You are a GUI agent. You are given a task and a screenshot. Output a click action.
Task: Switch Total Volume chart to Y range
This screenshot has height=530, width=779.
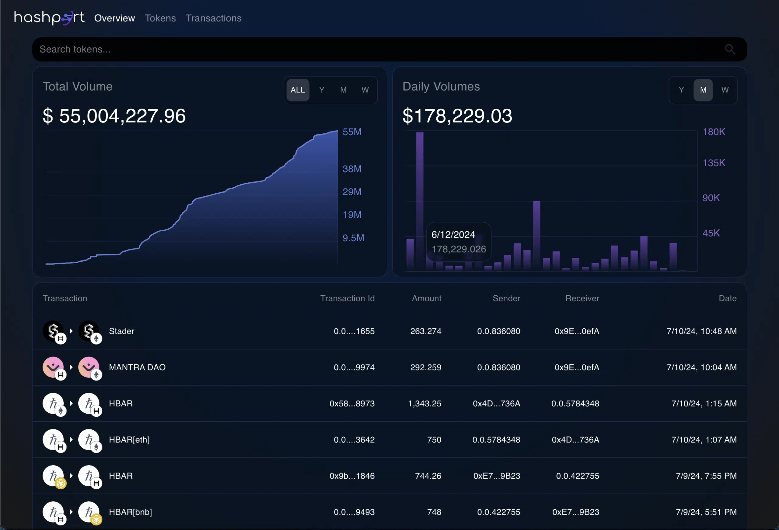pos(321,90)
